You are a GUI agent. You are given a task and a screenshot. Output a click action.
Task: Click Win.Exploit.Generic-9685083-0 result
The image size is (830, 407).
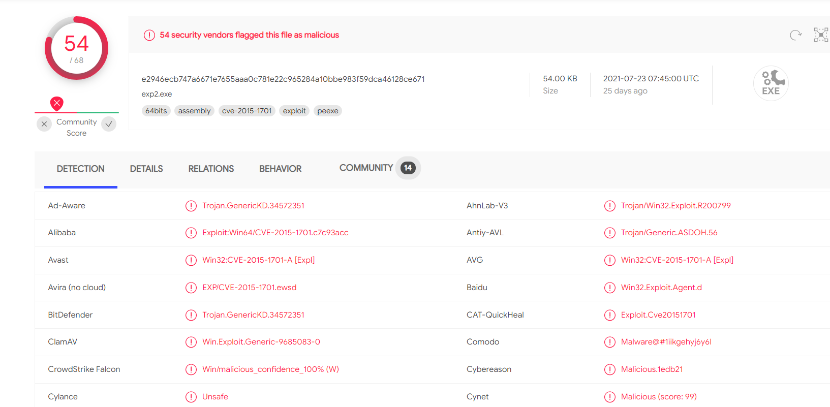coord(261,342)
